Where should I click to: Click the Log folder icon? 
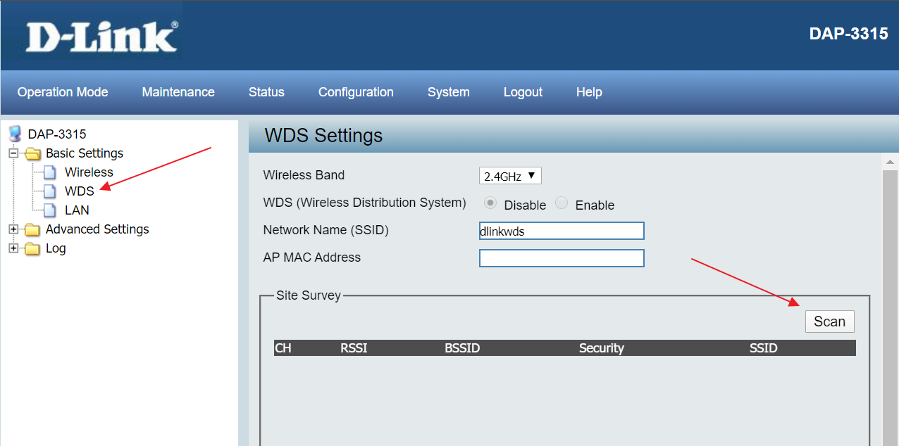click(32, 248)
